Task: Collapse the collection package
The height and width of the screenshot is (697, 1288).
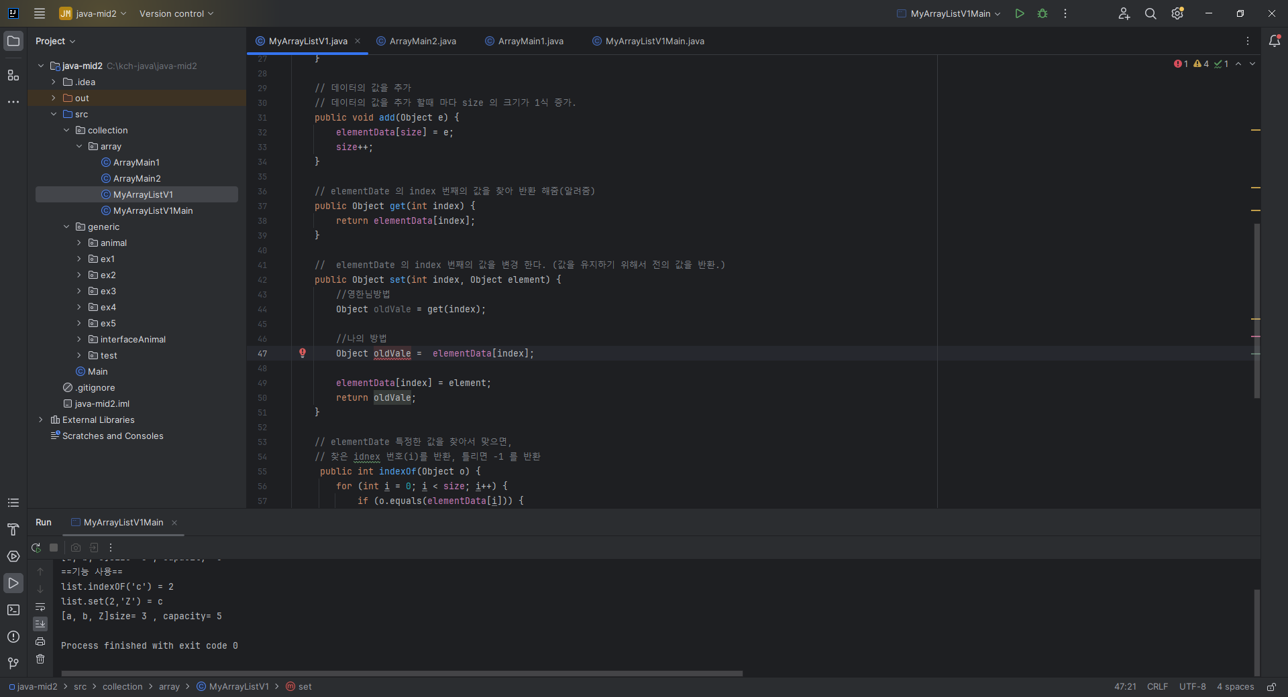Action: 66,130
